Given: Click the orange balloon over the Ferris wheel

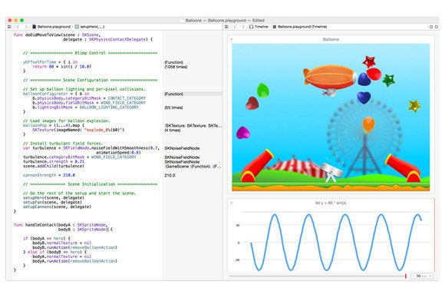Looking at the screenshot, I should (368, 124).
